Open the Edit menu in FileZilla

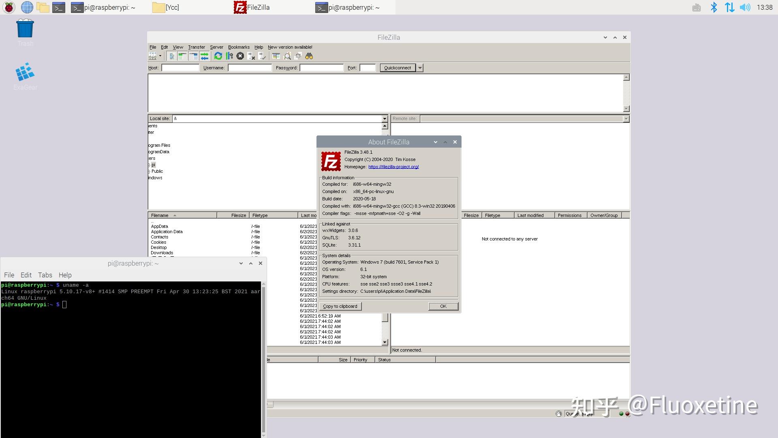click(x=164, y=47)
